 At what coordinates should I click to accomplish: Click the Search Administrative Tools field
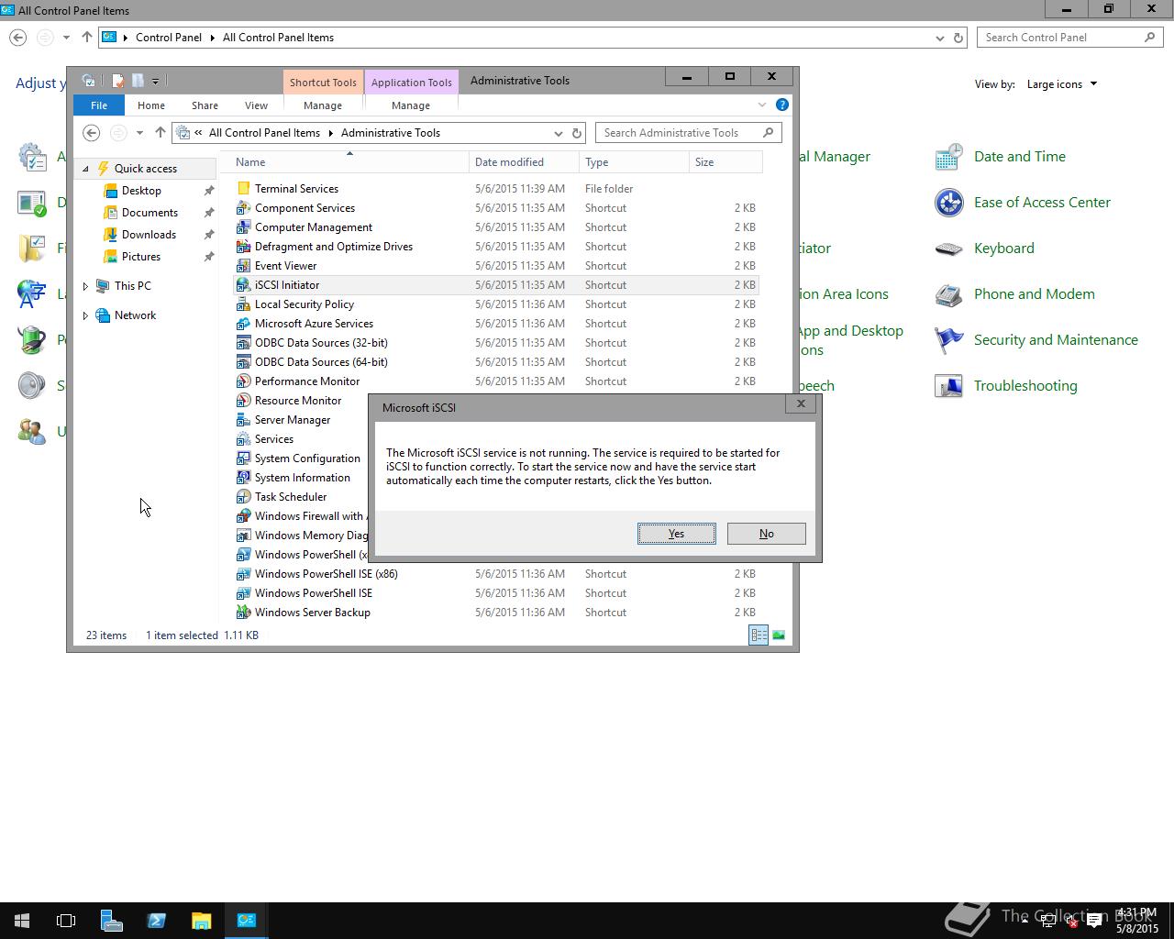[x=688, y=133]
